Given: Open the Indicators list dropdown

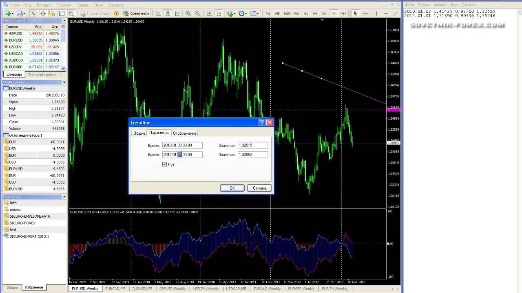Looking at the screenshot, I should pos(231,13).
